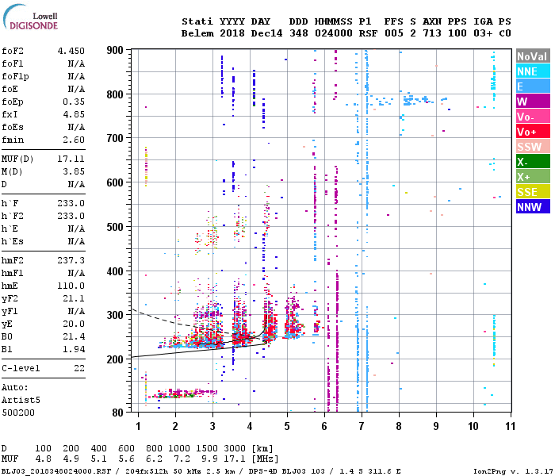
Task: Click the yF2 value 21.1
Action: (x=74, y=298)
